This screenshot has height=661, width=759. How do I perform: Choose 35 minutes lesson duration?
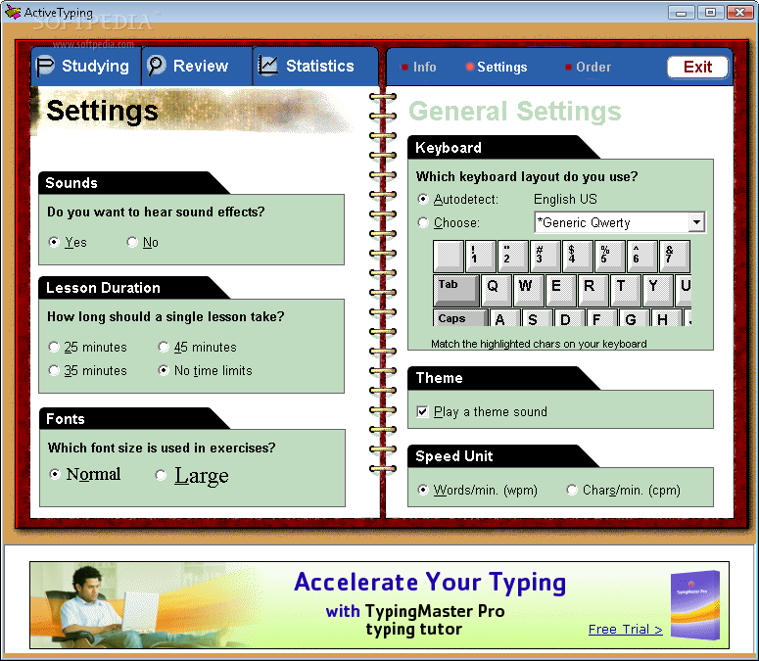pyautogui.click(x=87, y=371)
